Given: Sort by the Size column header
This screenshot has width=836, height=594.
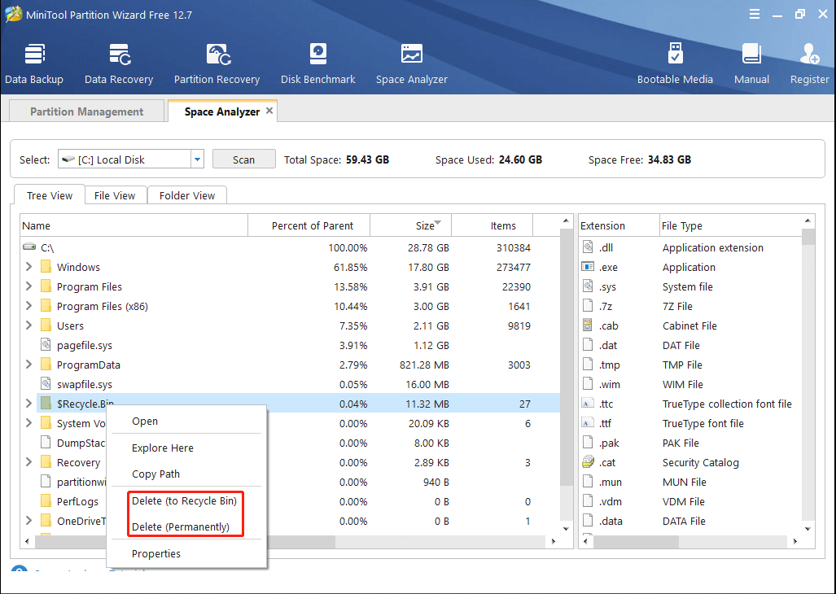Looking at the screenshot, I should point(410,225).
